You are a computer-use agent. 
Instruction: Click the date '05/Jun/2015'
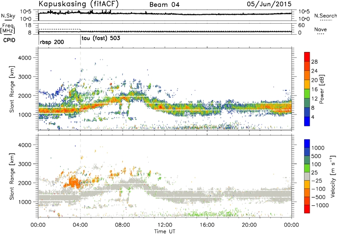coord(269,4)
